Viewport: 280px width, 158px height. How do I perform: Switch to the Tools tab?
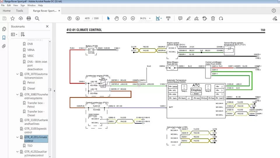(x=20, y=11)
